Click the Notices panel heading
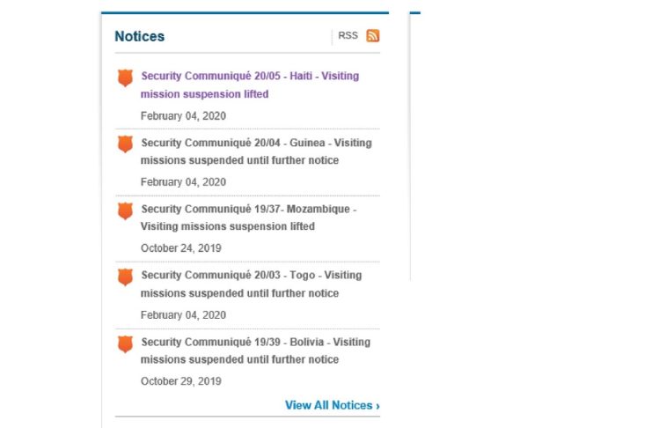The height and width of the screenshot is (428, 652). [x=140, y=36]
